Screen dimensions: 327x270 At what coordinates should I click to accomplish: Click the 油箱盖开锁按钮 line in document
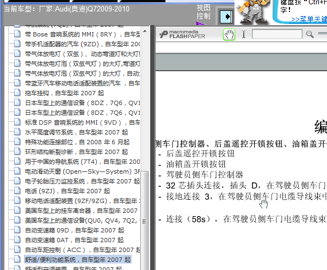pos(196,164)
